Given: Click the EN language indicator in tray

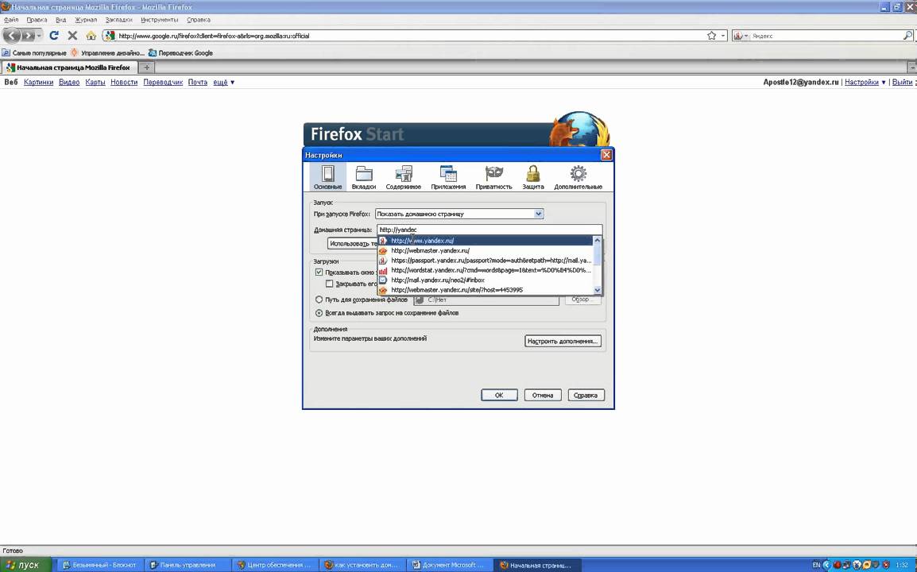Looking at the screenshot, I should (816, 565).
